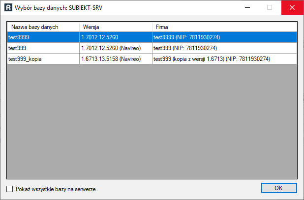This screenshot has height=200, width=304.
Task: Minimize the Wybór bazy danych window
Action: point(247,7)
